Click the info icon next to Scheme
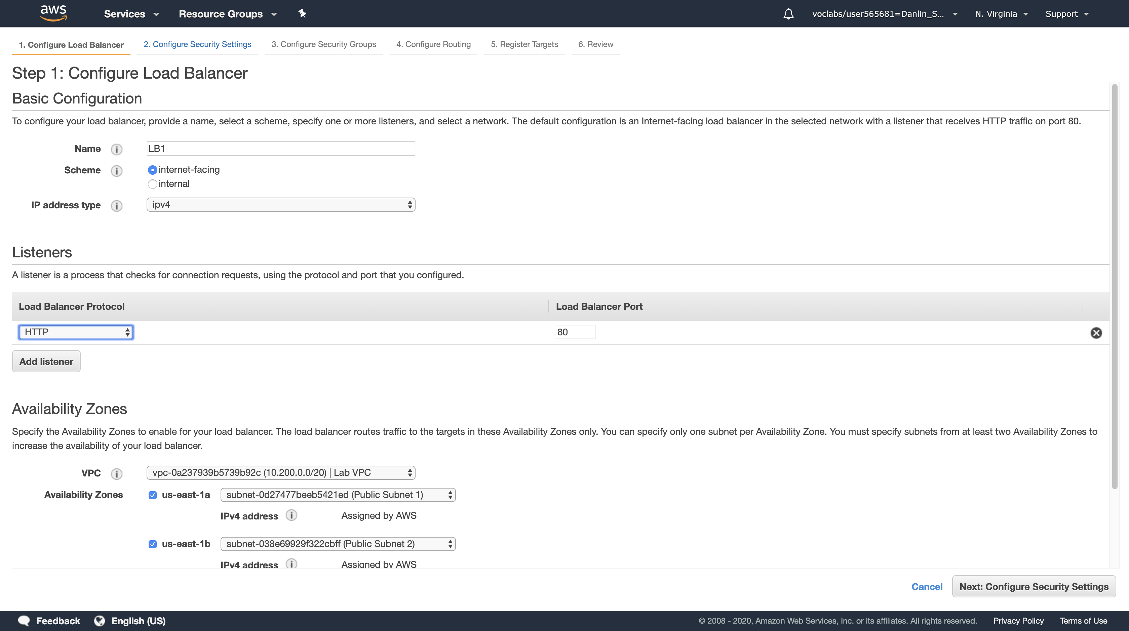The image size is (1129, 631). point(116,171)
